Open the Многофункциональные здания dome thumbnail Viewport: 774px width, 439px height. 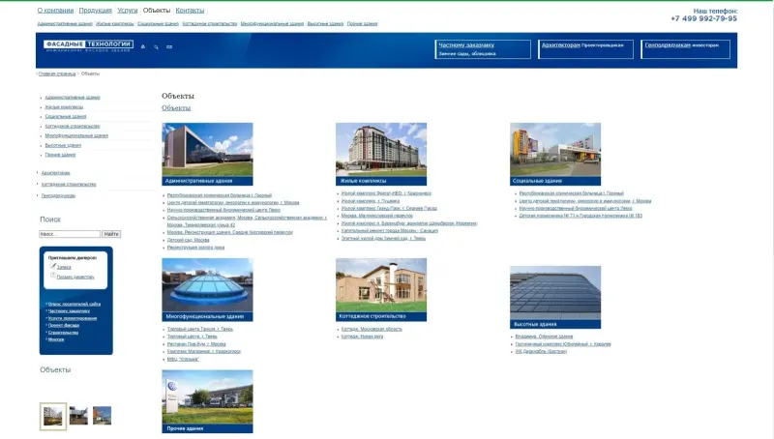(x=207, y=289)
